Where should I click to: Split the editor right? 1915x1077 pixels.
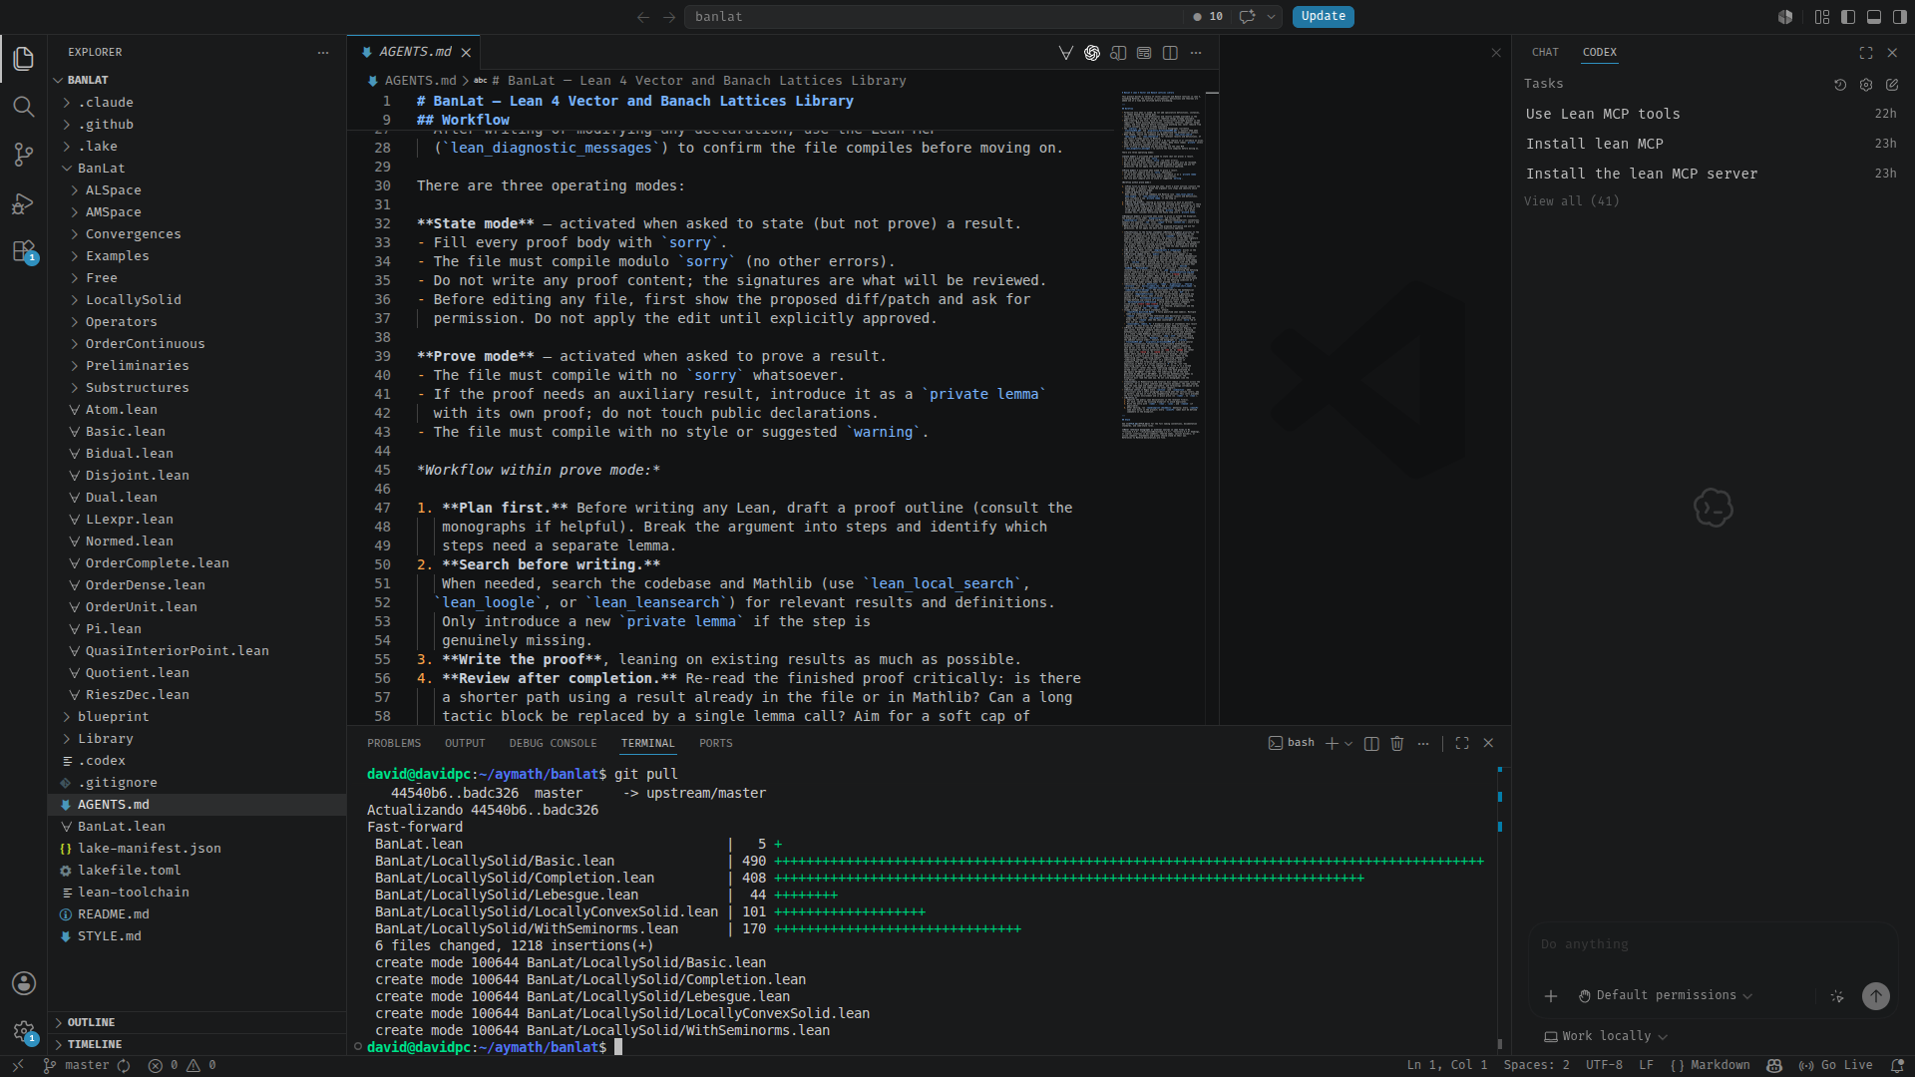click(1170, 53)
